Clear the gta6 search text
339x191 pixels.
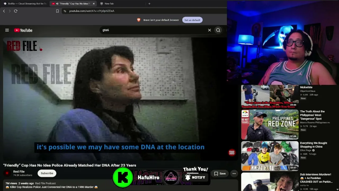coord(209,30)
